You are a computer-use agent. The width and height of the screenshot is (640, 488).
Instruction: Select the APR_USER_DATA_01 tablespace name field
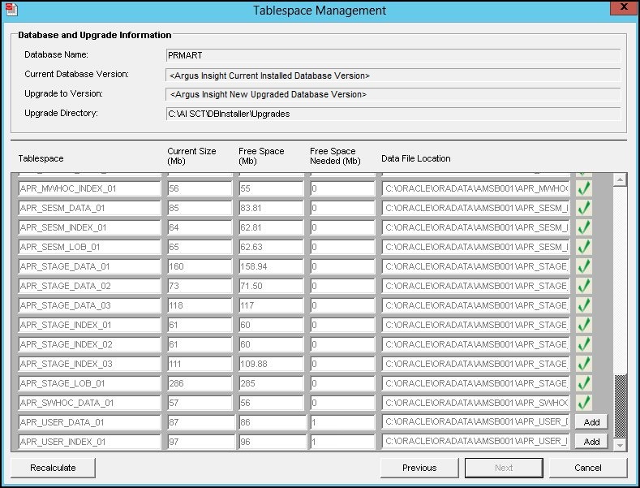point(90,422)
